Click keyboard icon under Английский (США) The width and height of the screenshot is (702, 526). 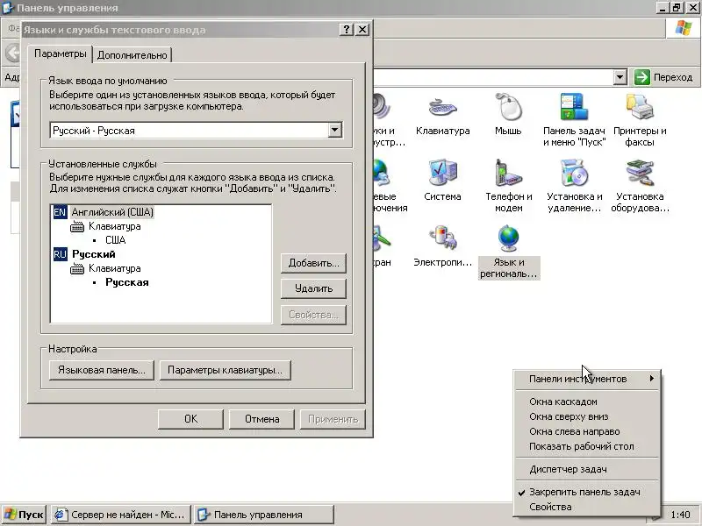pyautogui.click(x=77, y=226)
